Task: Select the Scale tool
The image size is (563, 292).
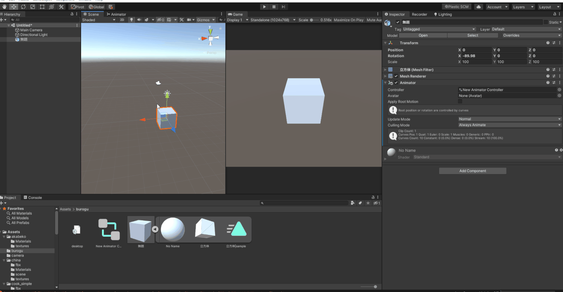Action: tap(32, 7)
